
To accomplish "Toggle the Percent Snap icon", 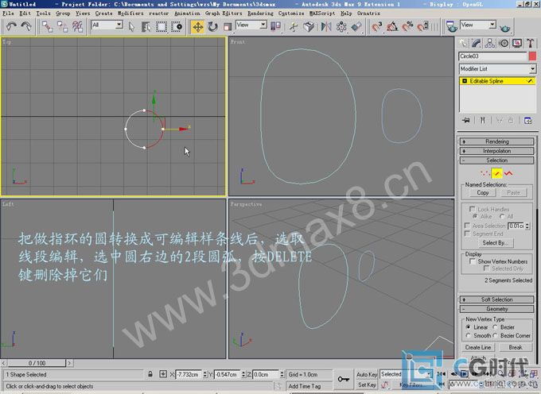I will pyautogui.click(x=407, y=26).
